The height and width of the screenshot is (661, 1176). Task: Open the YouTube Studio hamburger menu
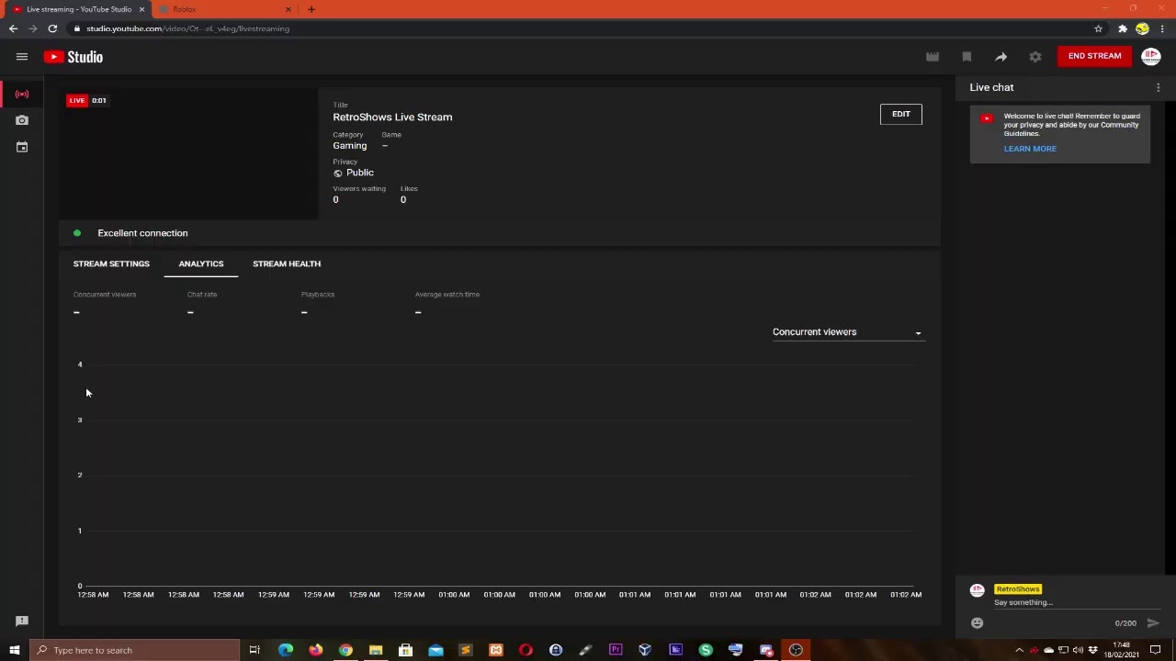(22, 57)
